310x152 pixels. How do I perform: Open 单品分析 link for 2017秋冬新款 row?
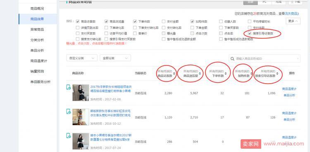[289, 95]
